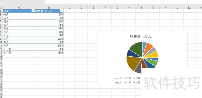Select column C header

(x=69, y=8)
